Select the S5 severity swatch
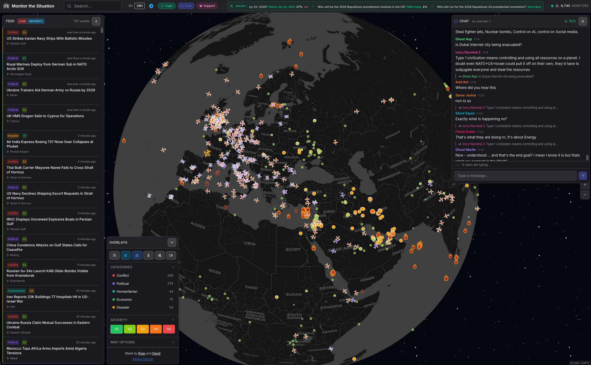This screenshot has height=365, width=591. 169,329
